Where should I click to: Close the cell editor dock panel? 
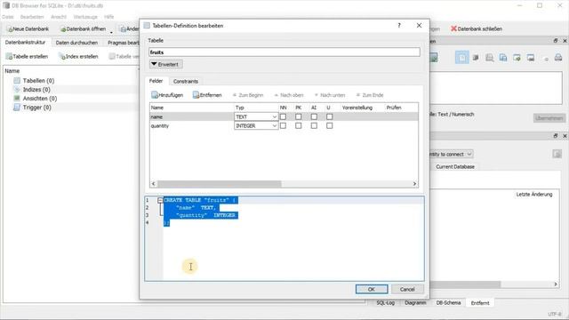pos(565,41)
